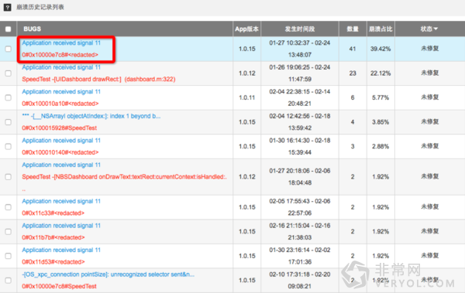This screenshot has width=465, height=293.
Task: Check the row with 0#0x100010140#<redacted>
Action: click(x=9, y=147)
